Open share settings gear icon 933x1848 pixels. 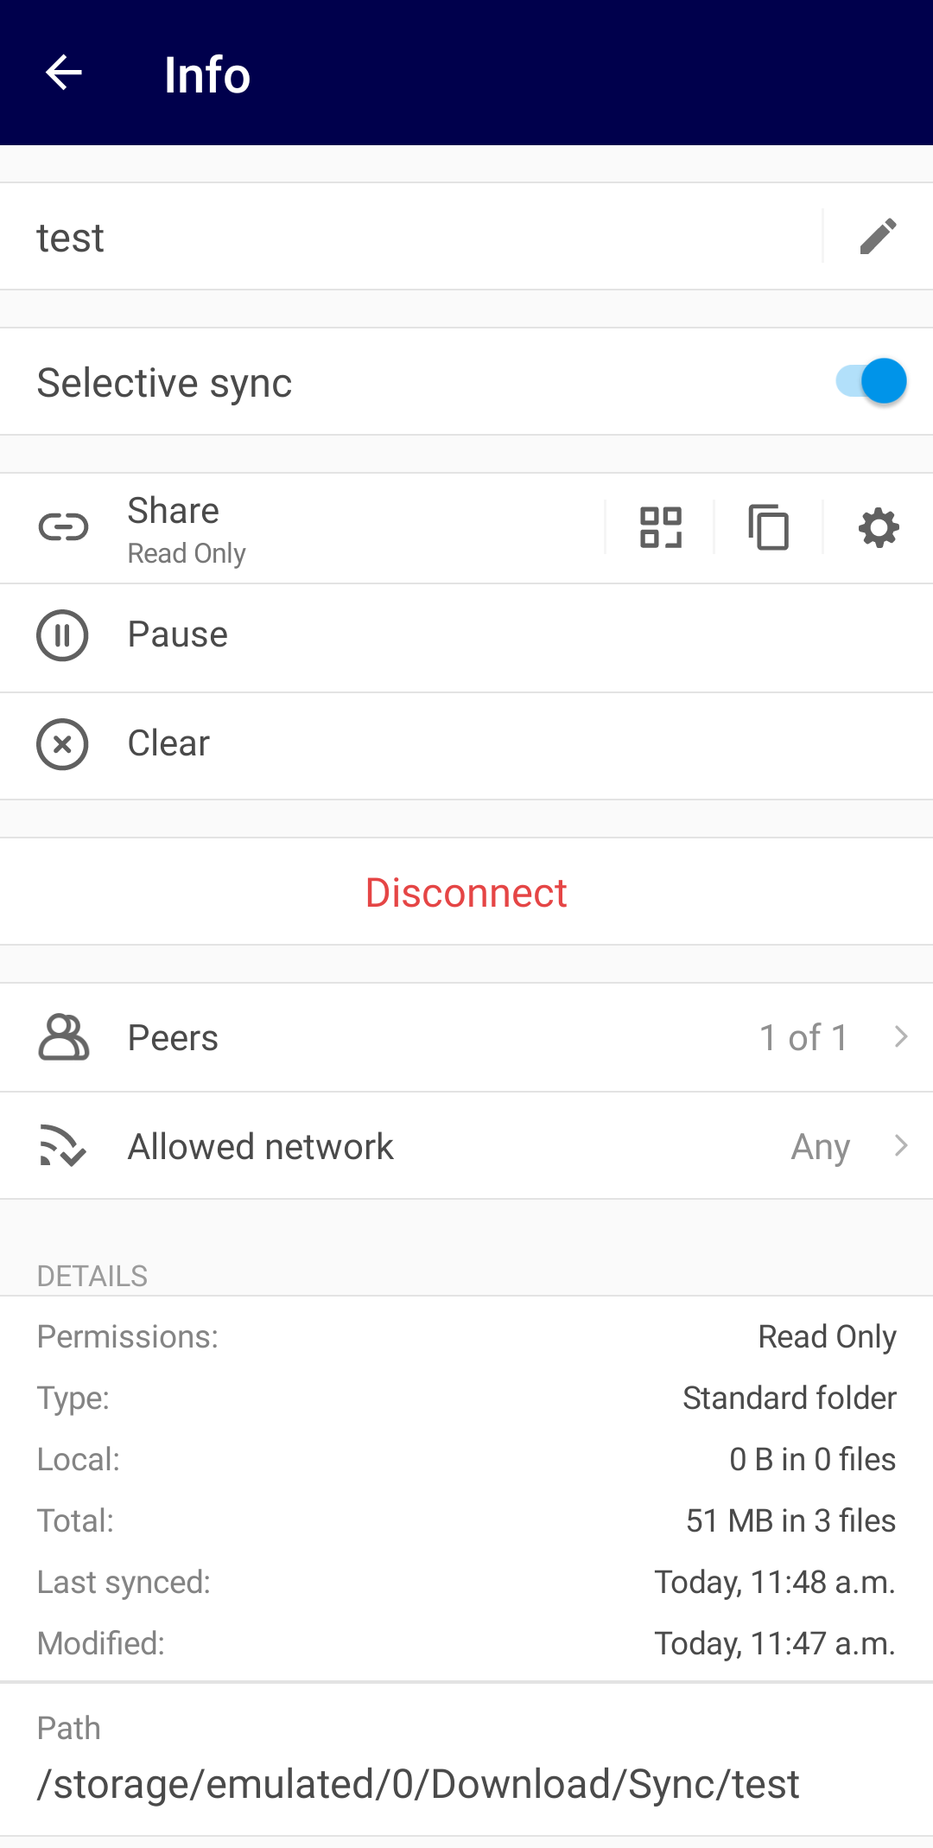pyautogui.click(x=879, y=527)
